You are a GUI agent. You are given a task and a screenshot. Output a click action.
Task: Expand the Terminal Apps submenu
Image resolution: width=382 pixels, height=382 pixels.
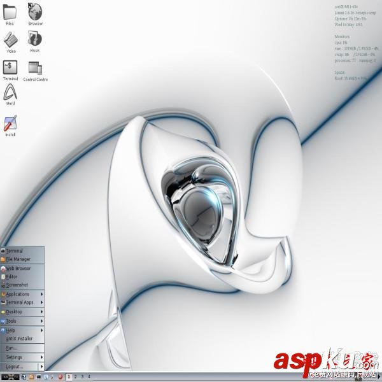(x=22, y=302)
